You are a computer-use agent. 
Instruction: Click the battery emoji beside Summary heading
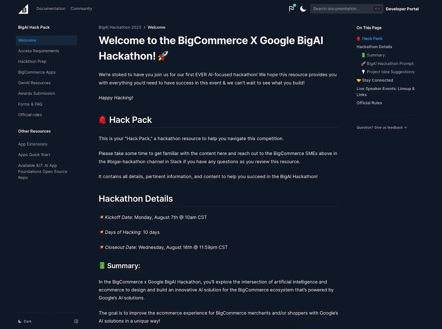pos(102,266)
